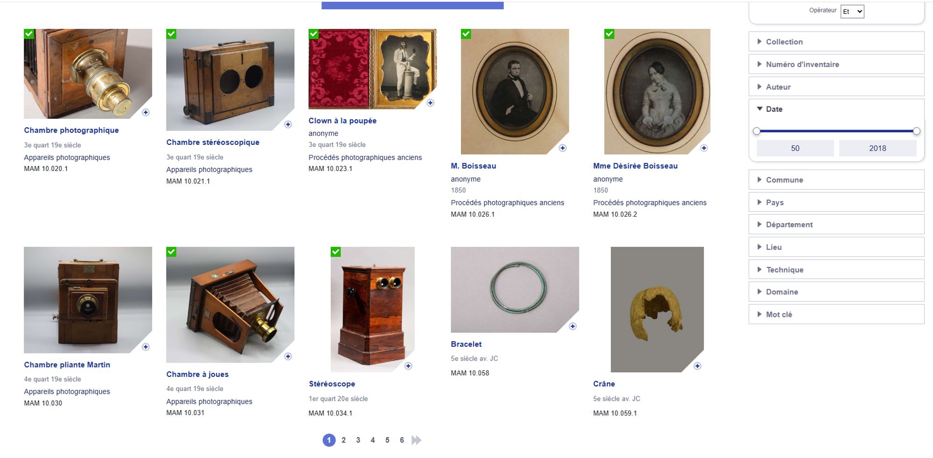Click plus icon on M. Boisseau portrait
The image size is (933, 458).
(563, 148)
